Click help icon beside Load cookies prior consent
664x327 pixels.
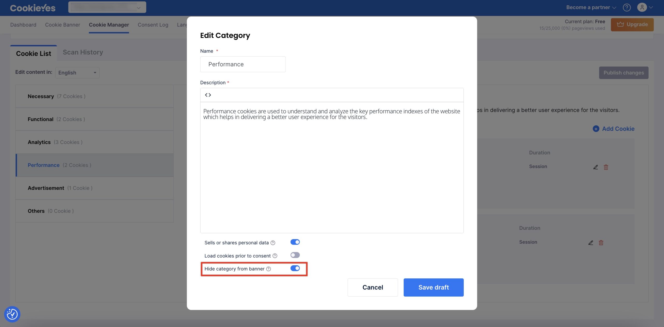pos(275,256)
